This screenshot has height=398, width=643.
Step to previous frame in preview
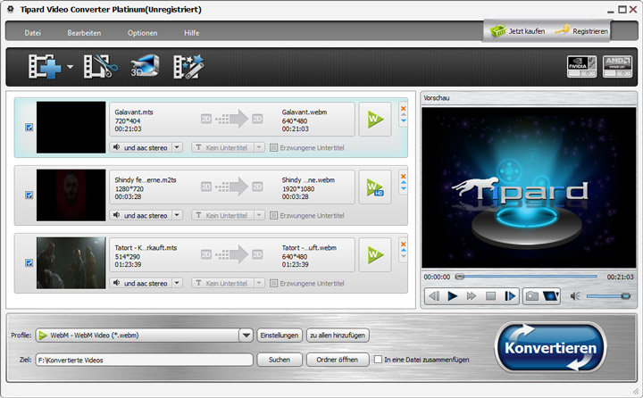click(x=434, y=296)
